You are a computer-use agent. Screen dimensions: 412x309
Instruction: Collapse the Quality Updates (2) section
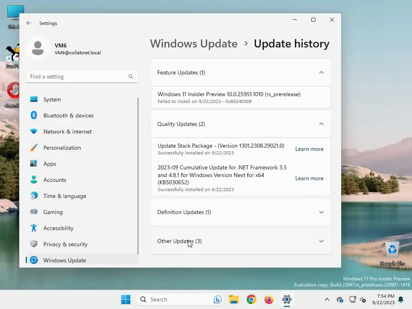click(x=321, y=124)
